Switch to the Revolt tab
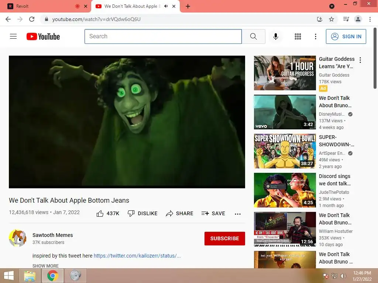This screenshot has height=283, width=378. 46,6
